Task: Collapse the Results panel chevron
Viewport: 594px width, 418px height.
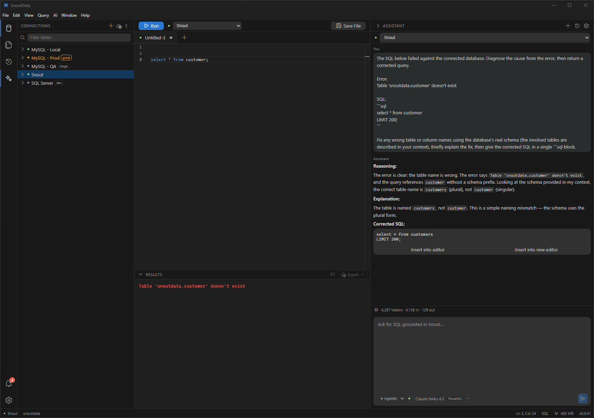Action: tap(141, 275)
